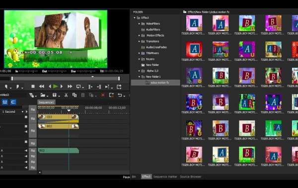The image size is (298, 188).
Task: Click Play the current area icon
Action: (x=107, y=87)
